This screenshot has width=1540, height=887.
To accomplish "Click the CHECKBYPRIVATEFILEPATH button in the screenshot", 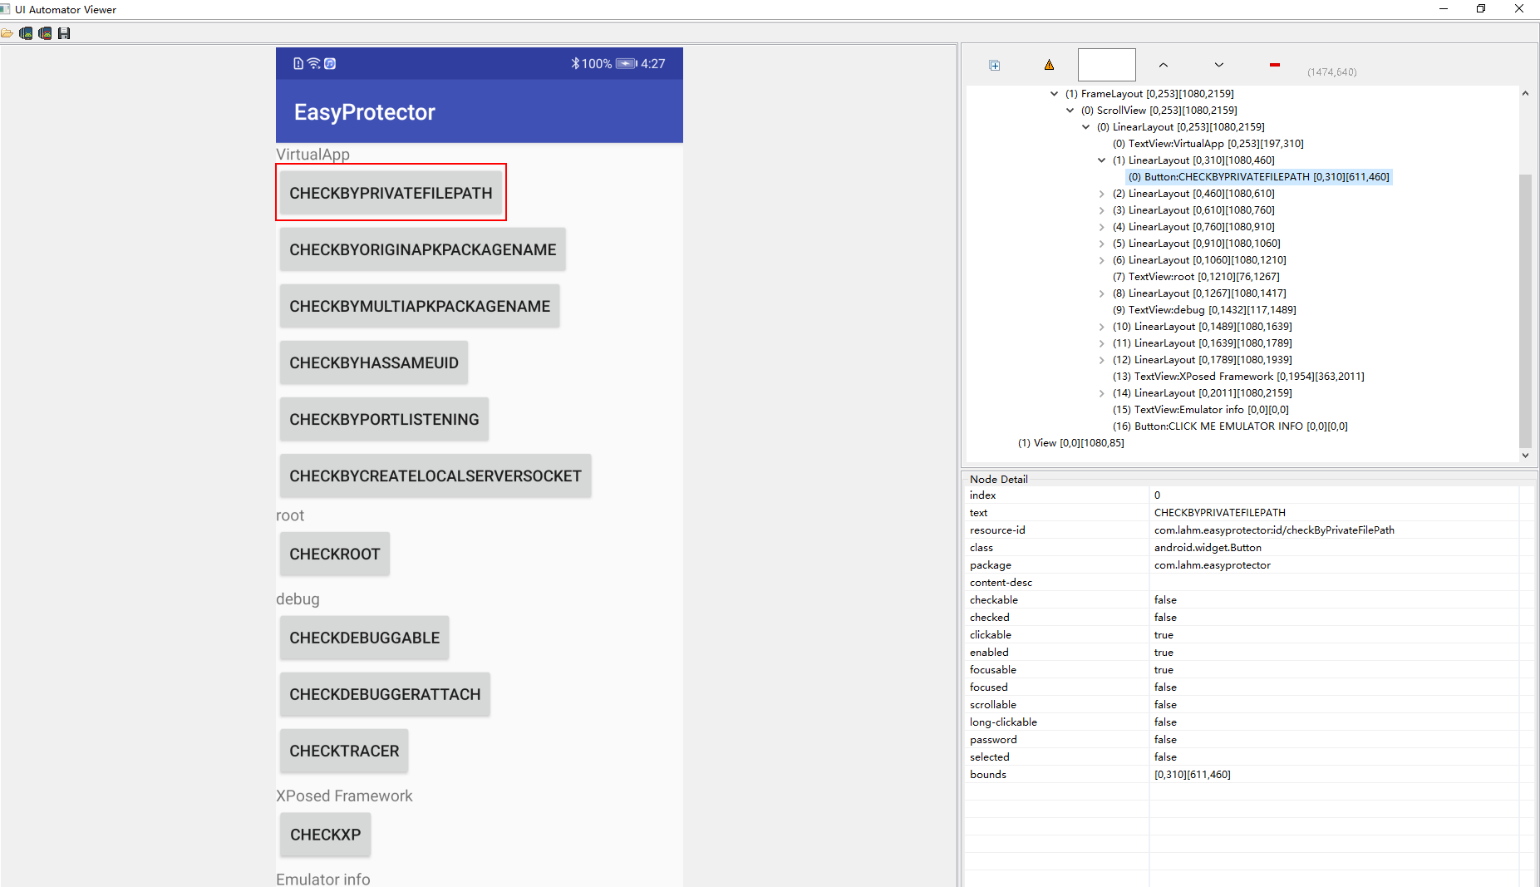I will 391,193.
